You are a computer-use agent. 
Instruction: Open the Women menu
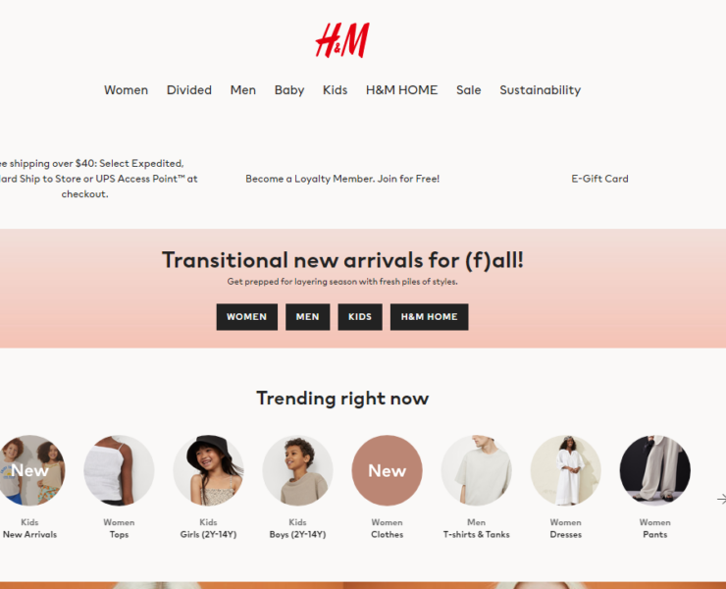[x=126, y=90]
